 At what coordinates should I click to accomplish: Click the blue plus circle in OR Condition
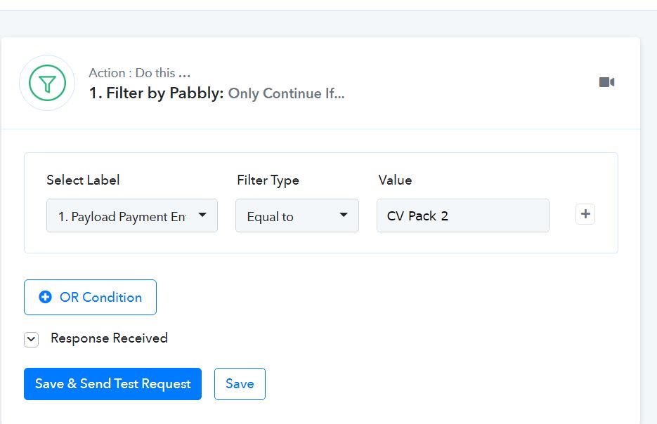(45, 297)
